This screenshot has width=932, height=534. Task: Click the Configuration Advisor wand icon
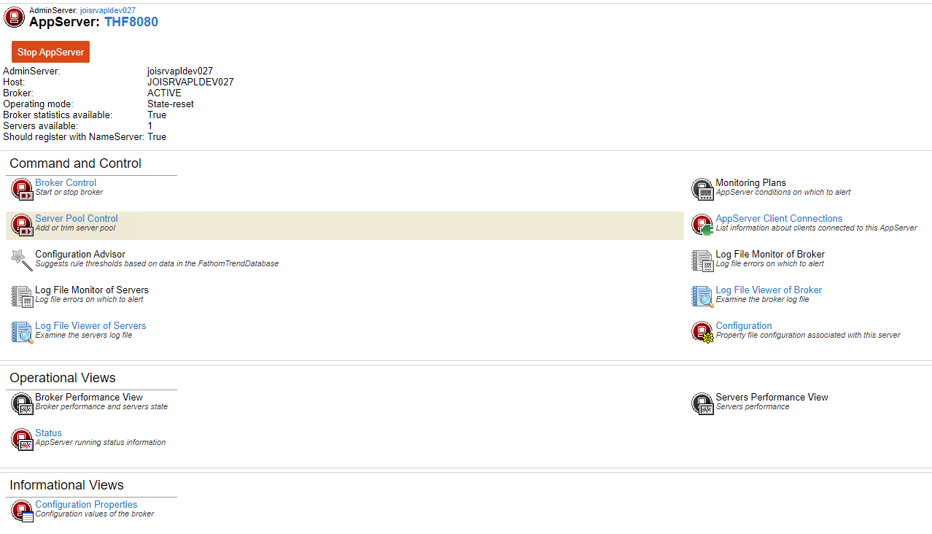tap(22, 260)
